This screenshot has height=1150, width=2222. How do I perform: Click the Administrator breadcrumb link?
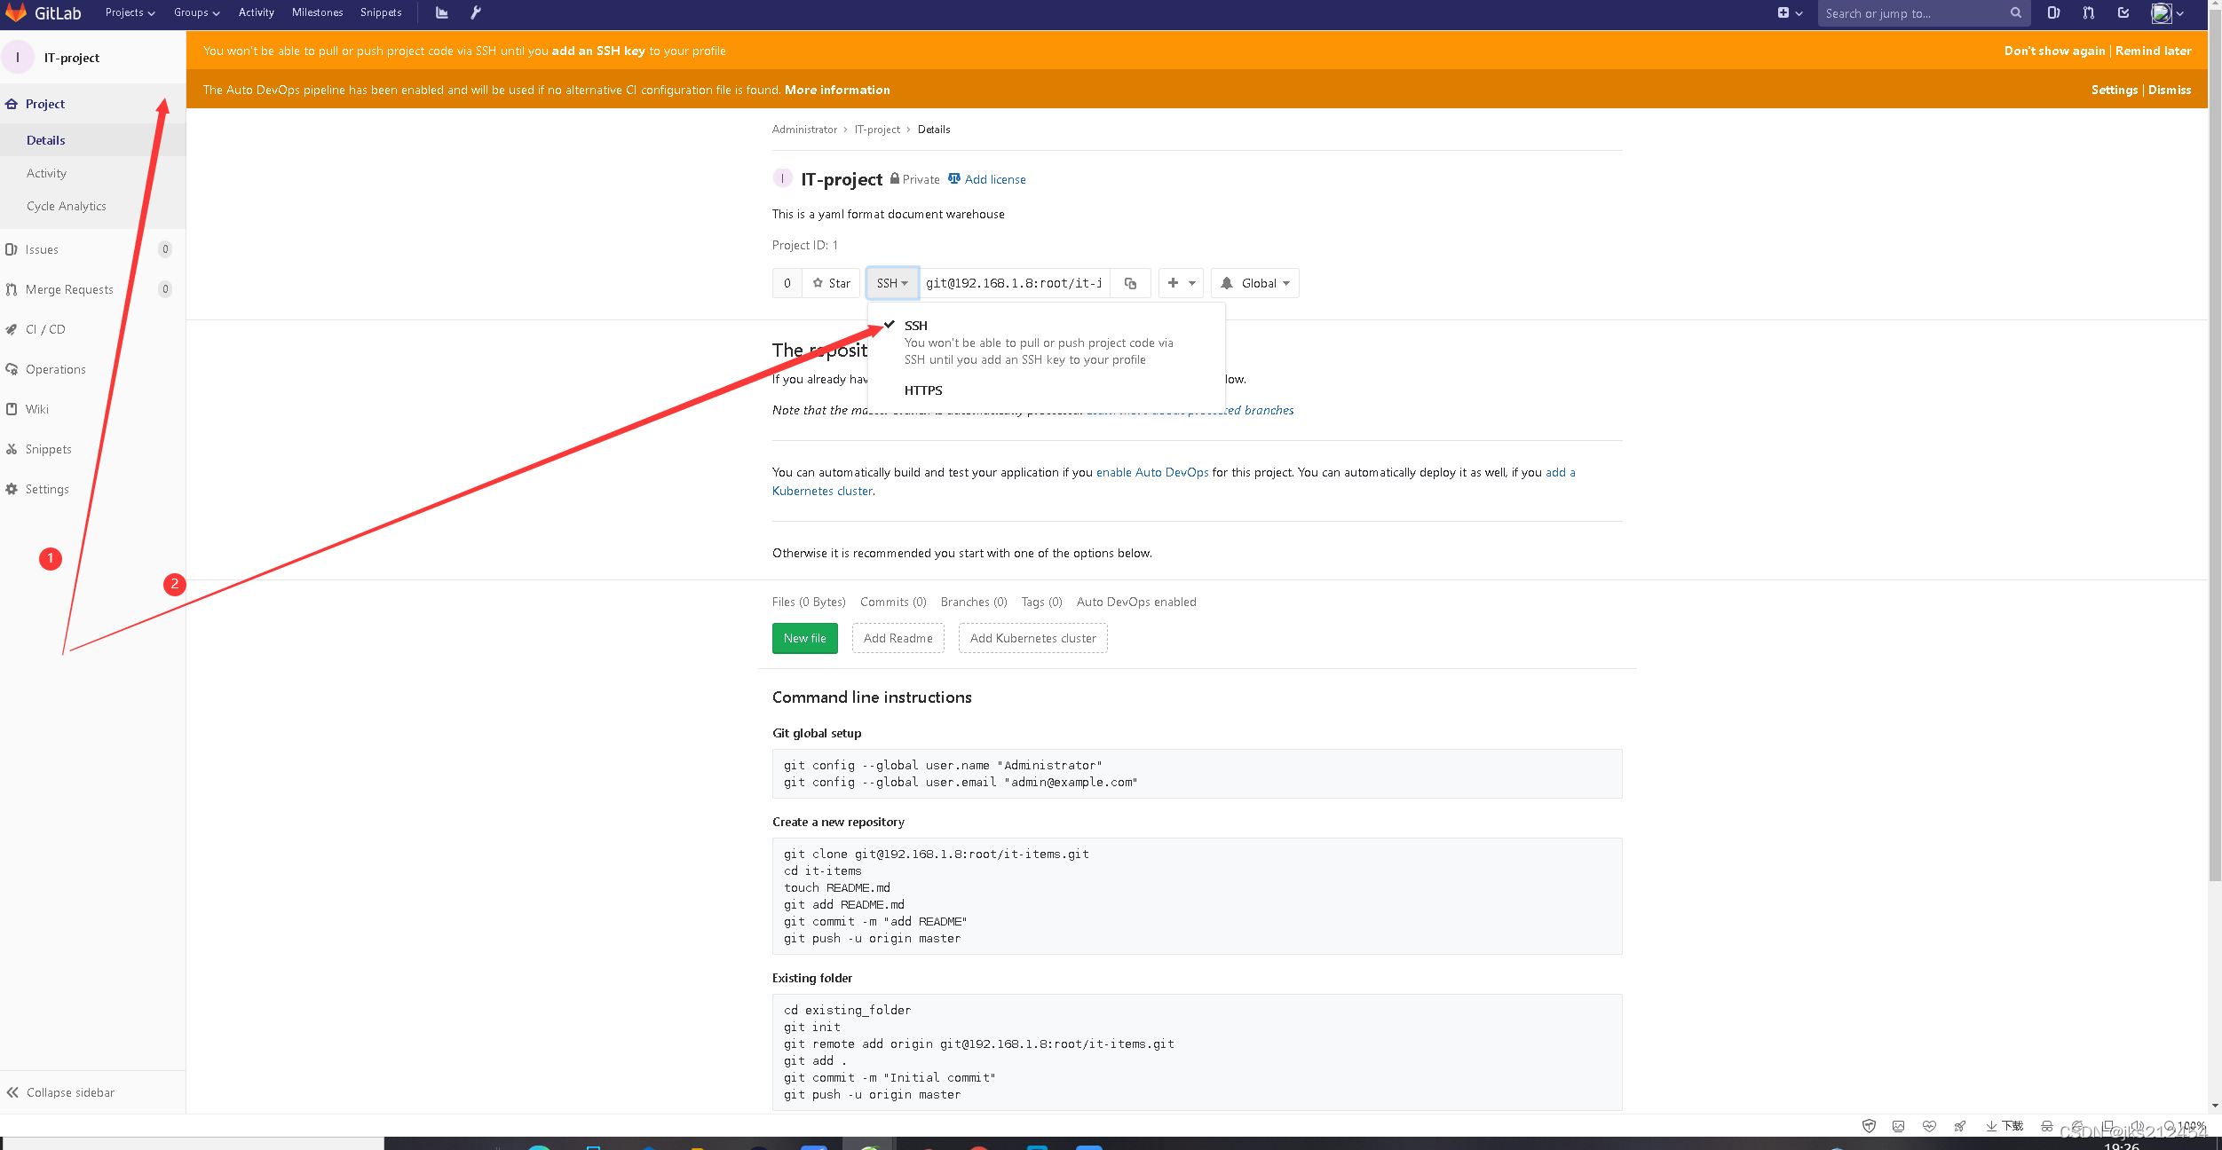tap(804, 130)
